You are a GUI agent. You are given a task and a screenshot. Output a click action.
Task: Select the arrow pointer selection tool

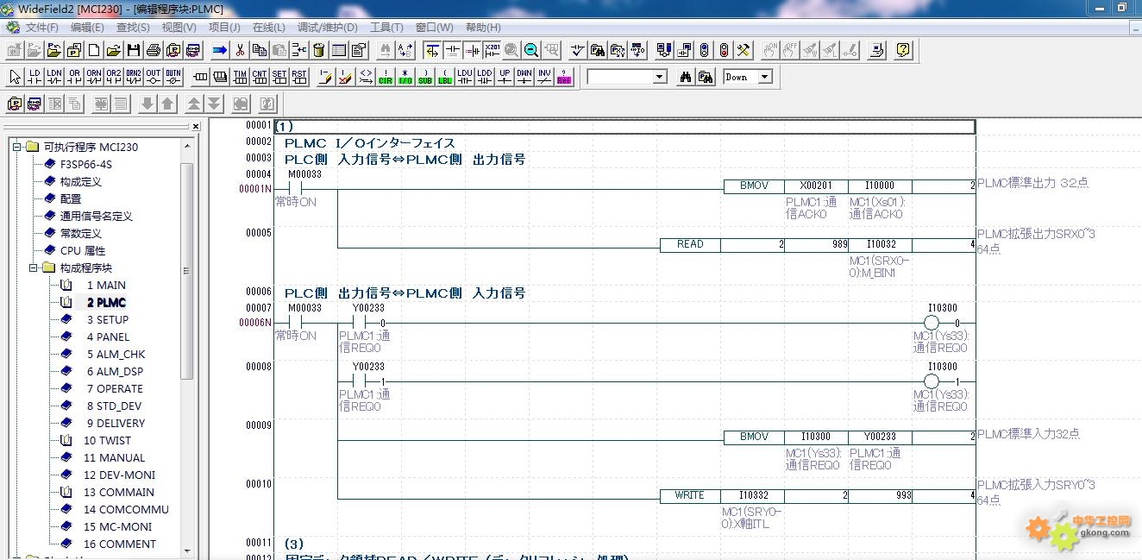click(15, 77)
